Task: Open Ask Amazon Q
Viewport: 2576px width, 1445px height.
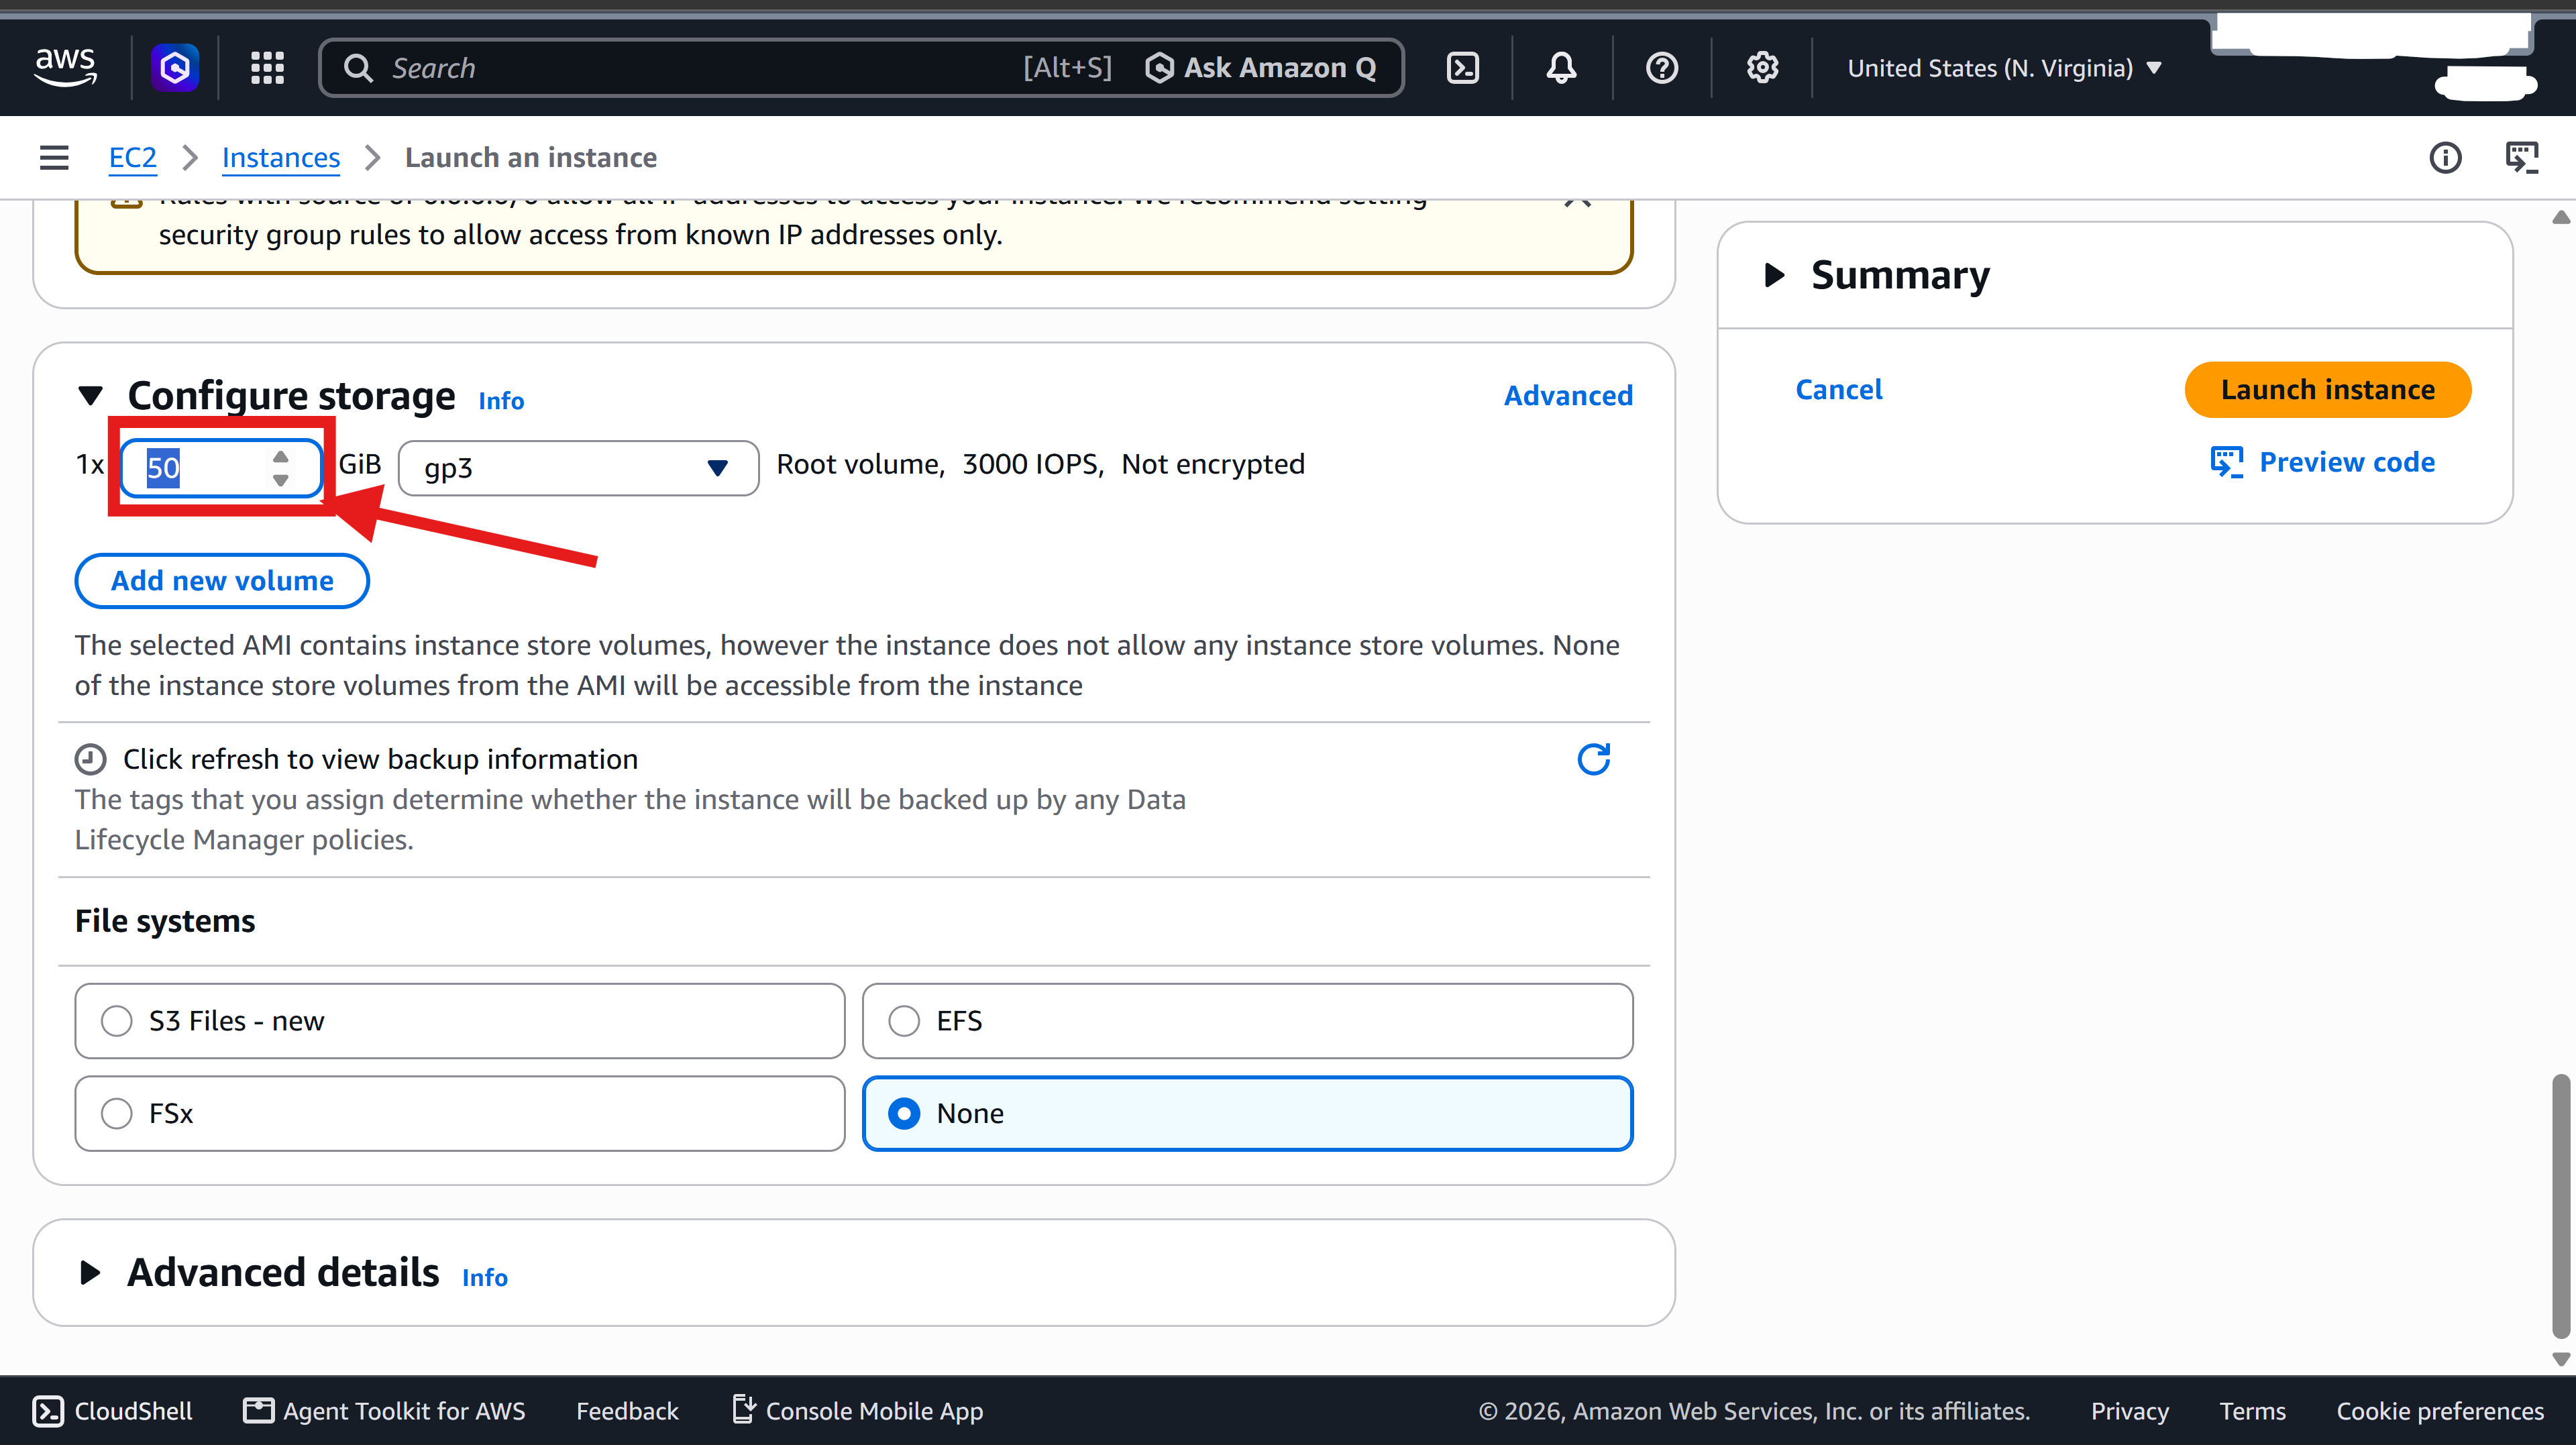Action: [1261, 68]
